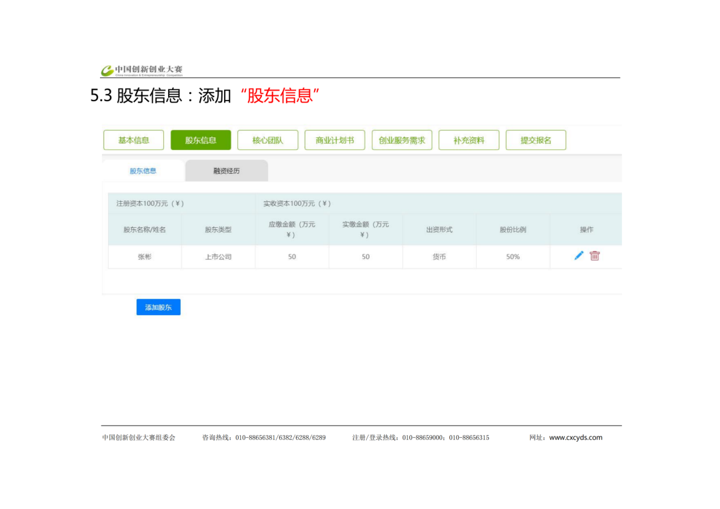Click the 中国创新创业大赛 logo in the header
Image resolution: width=720 pixels, height=509 pixels.
point(141,70)
